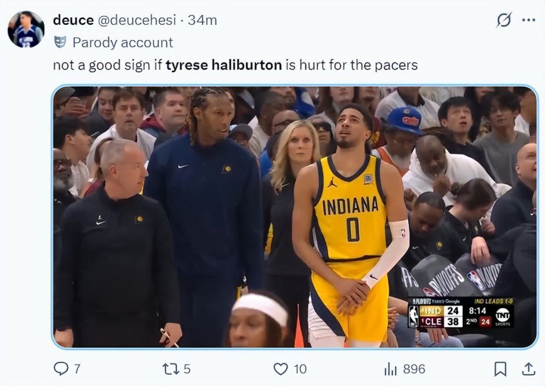This screenshot has width=545, height=386.
Task: Open the Pacers game image
Action: (x=295, y=217)
